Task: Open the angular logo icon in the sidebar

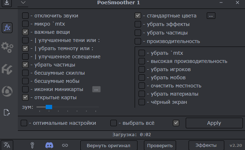Action: pyautogui.click(x=7, y=69)
